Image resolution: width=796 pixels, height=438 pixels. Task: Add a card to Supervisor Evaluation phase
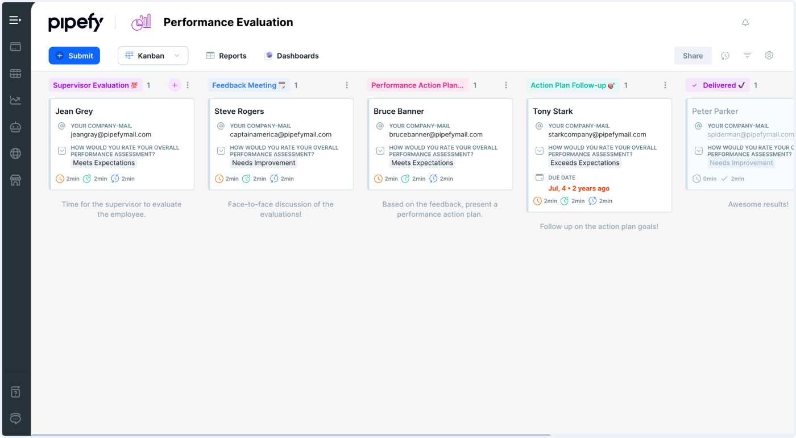pos(175,85)
